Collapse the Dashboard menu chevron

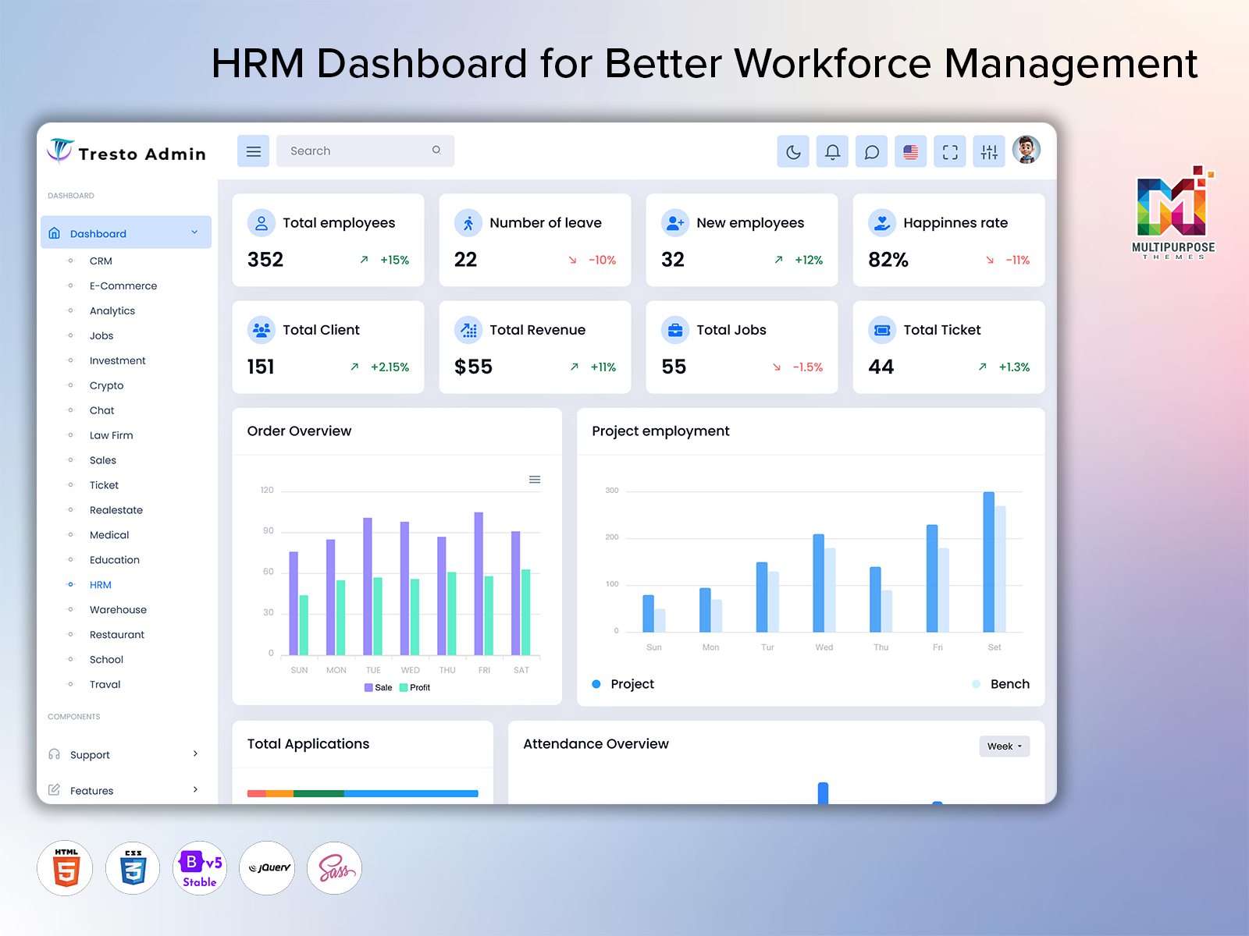pos(194,232)
